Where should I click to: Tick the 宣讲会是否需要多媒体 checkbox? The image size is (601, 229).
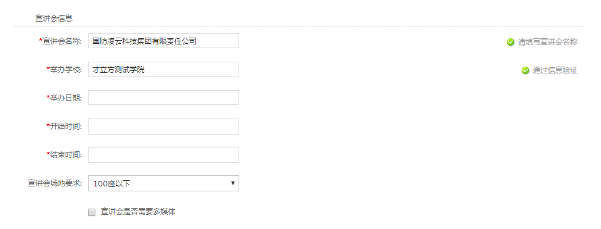coord(92,212)
